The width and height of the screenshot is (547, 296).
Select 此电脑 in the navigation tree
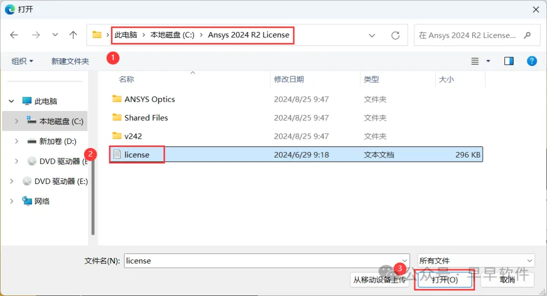point(46,101)
